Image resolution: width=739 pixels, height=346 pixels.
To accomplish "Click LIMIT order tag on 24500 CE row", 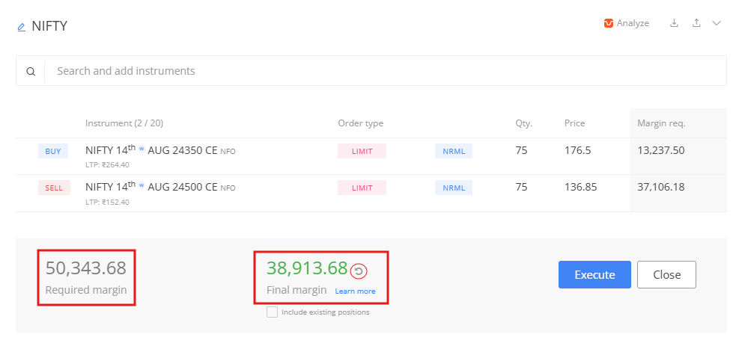I will pos(362,188).
